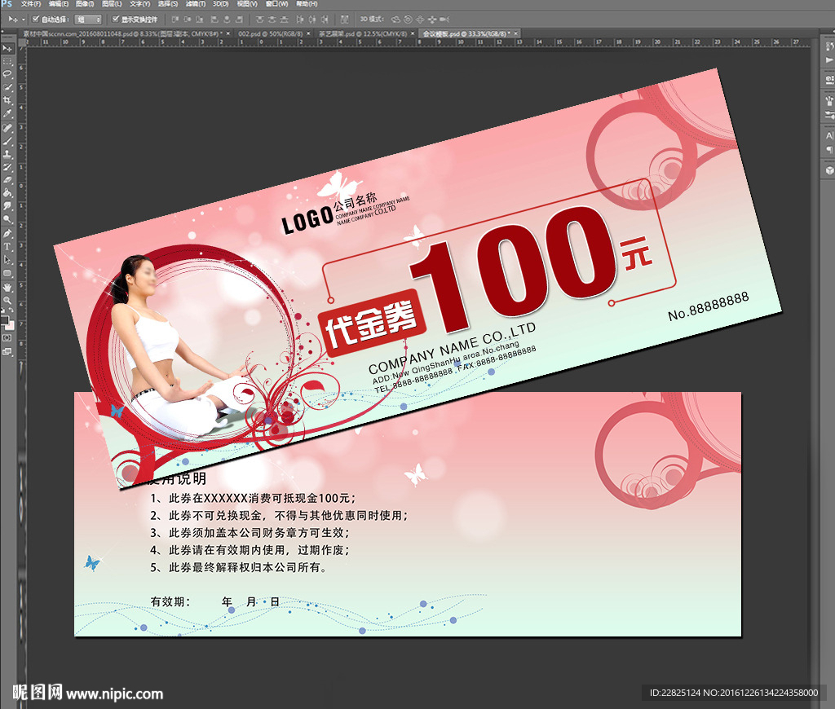Select the Clone Stamp tool
The image size is (835, 709).
click(7, 154)
